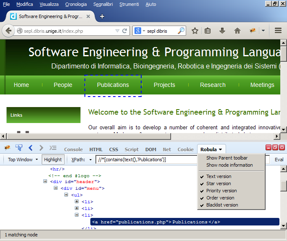Click the globe site identity icon
This screenshot has height=241, width=287.
click(20, 31)
